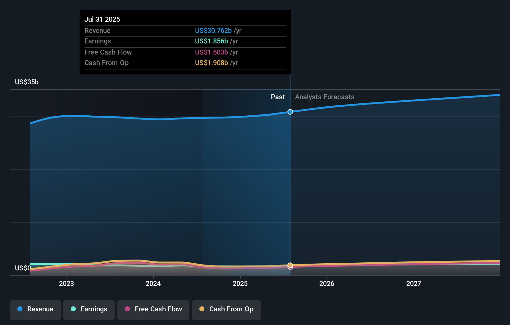Click the Revenue data point marker on the blue line

click(x=290, y=112)
